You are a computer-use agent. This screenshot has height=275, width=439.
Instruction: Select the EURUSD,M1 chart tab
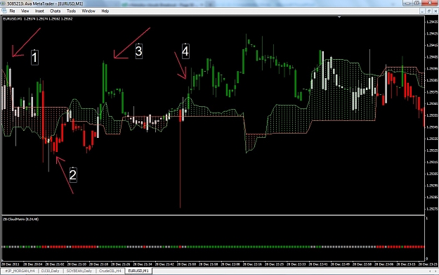click(138, 271)
